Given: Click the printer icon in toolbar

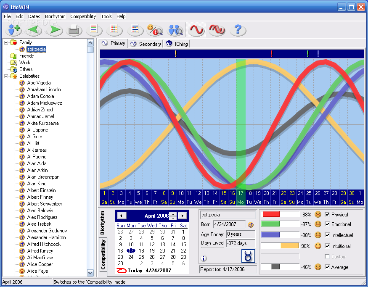Looking at the screenshot, I should [74, 30].
